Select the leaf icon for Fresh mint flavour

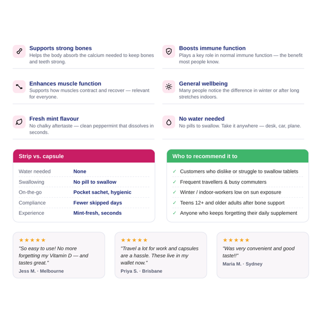point(19,122)
